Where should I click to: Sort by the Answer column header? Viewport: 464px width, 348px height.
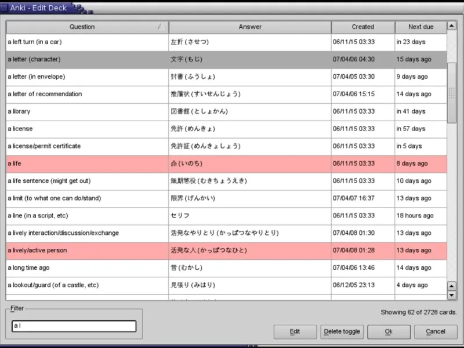pos(250,27)
